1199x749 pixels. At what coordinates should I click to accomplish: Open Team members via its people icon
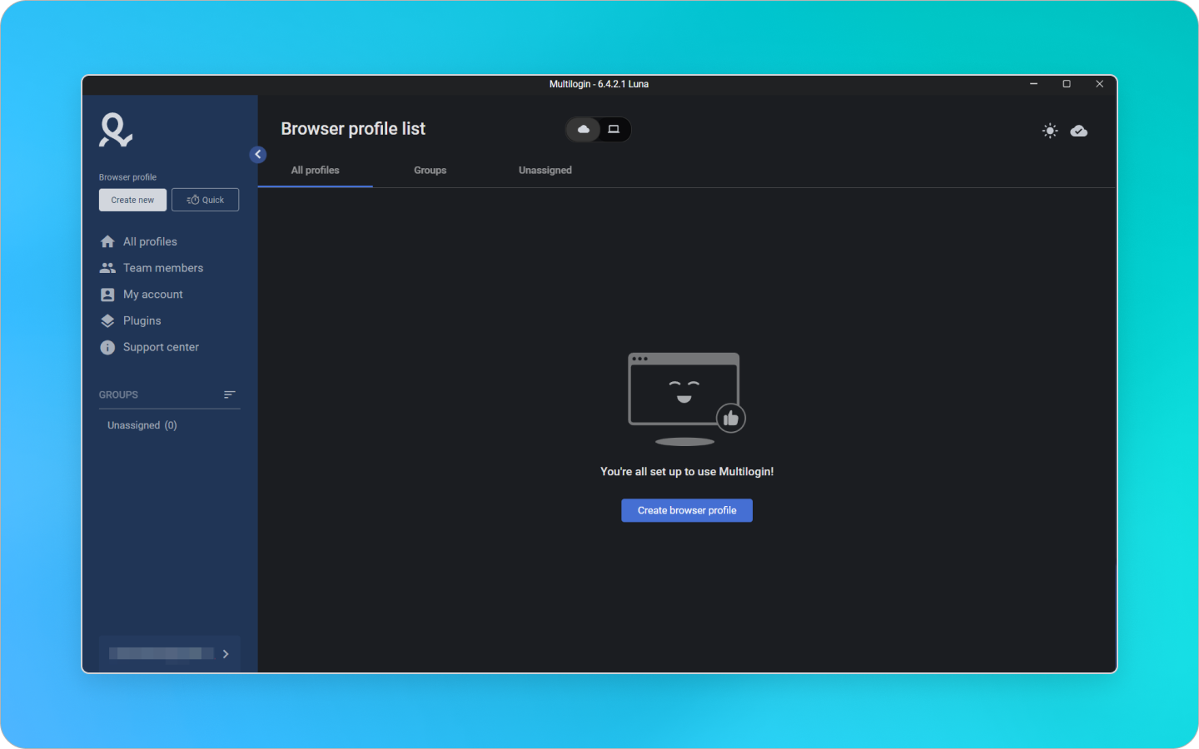107,267
